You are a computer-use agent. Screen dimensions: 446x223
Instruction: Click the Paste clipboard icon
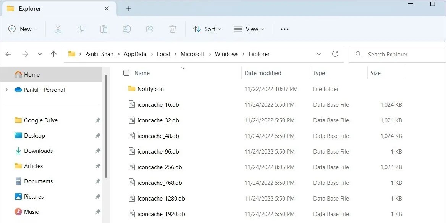coord(104,29)
